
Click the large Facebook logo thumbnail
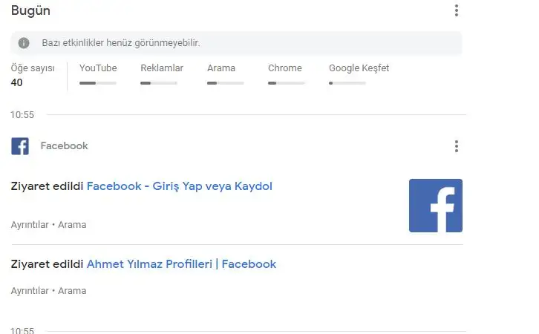pos(435,206)
